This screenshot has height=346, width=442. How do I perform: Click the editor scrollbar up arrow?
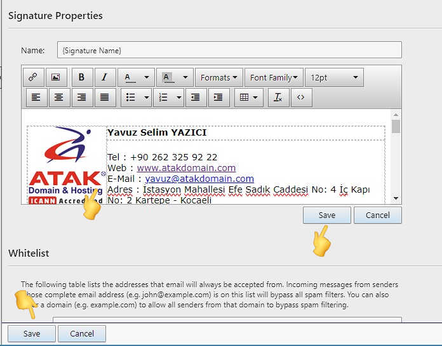tap(396, 115)
